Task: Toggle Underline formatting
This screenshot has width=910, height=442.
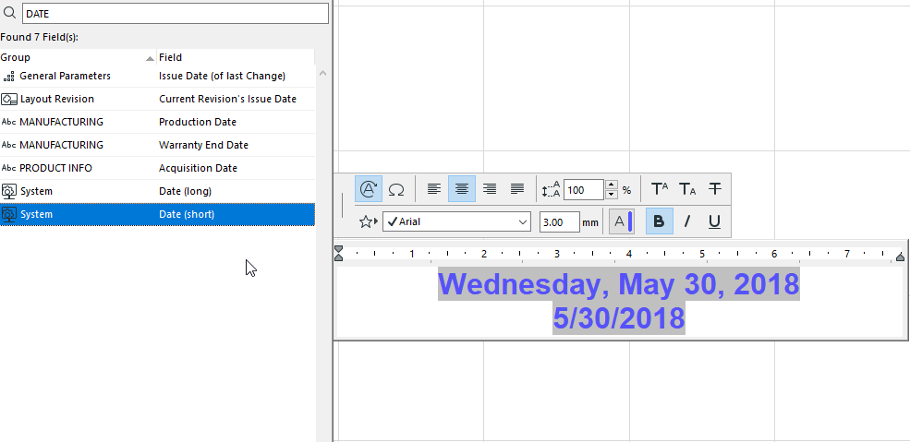Action: 715,221
